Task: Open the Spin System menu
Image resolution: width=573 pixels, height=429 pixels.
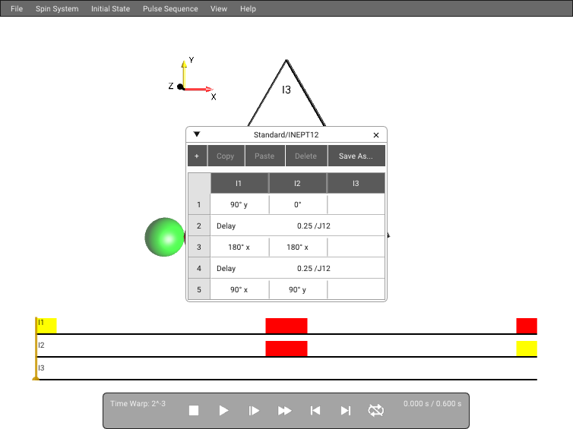Action: click(57, 9)
